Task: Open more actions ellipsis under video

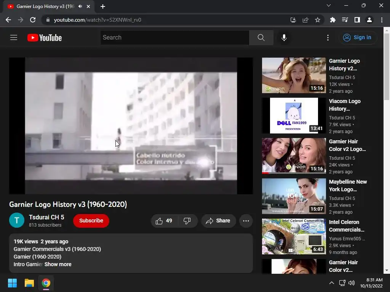Action: [x=246, y=221]
